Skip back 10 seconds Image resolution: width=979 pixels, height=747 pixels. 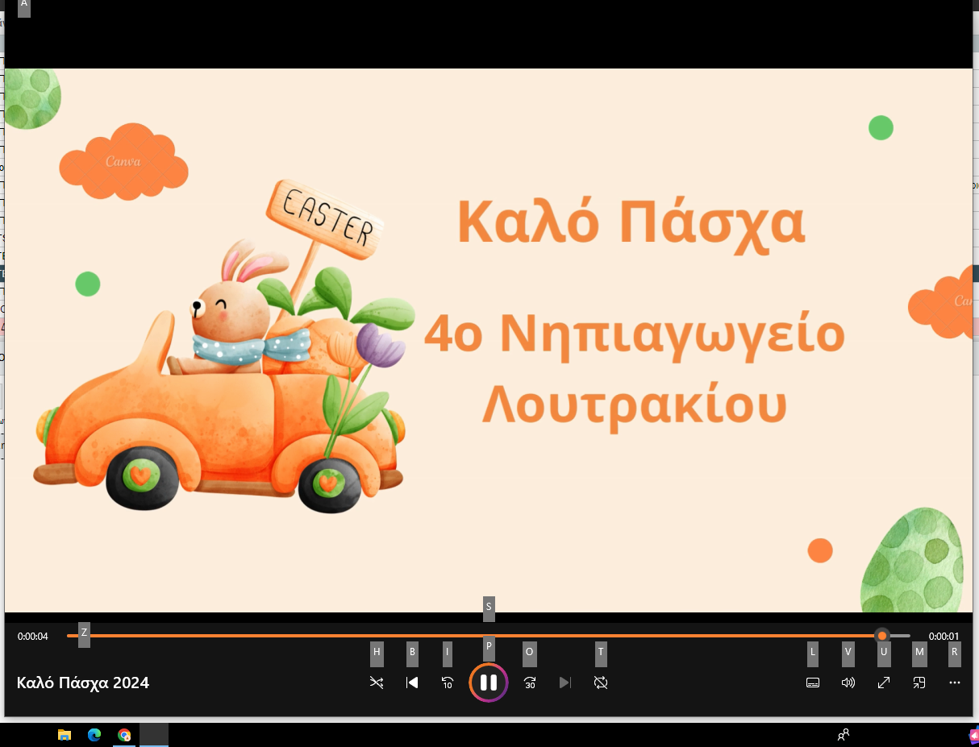(448, 683)
